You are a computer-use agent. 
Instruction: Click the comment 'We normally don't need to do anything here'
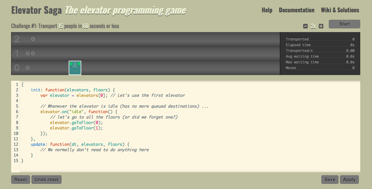[x=95, y=150]
